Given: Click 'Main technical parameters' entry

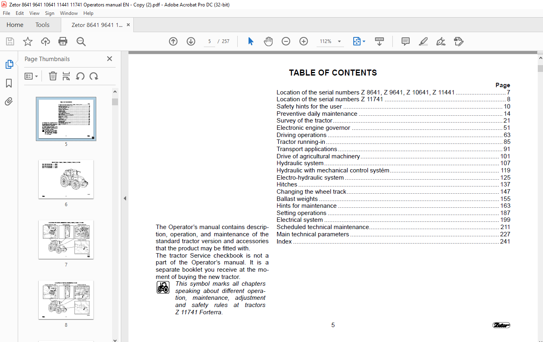Looking at the screenshot, I should 393,234.
